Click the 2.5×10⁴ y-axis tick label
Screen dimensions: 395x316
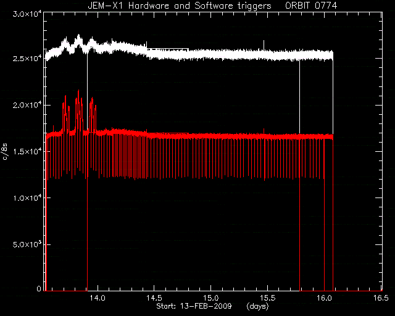27,58
